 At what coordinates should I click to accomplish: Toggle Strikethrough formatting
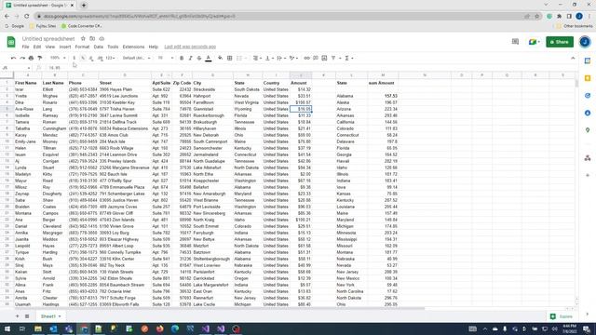199,58
